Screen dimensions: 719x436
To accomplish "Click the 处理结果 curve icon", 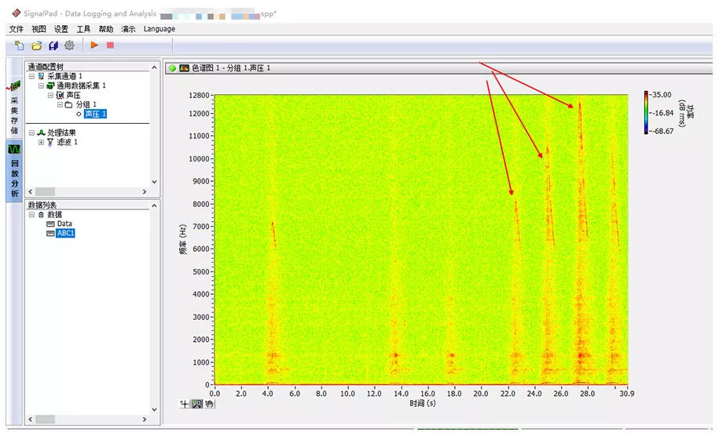I will (41, 133).
